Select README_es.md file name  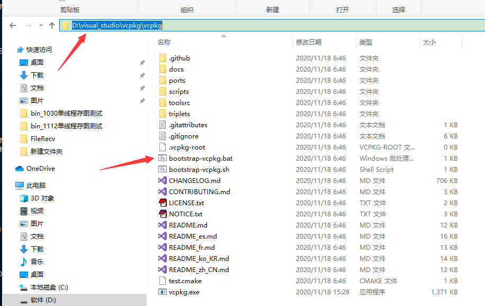click(x=193, y=237)
